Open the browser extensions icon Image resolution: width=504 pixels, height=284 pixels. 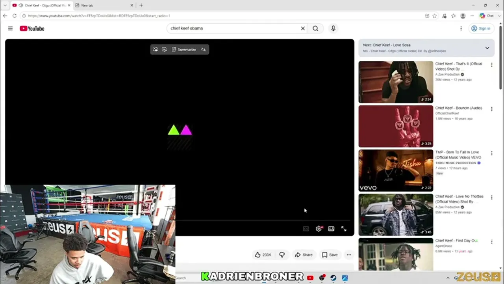click(444, 16)
